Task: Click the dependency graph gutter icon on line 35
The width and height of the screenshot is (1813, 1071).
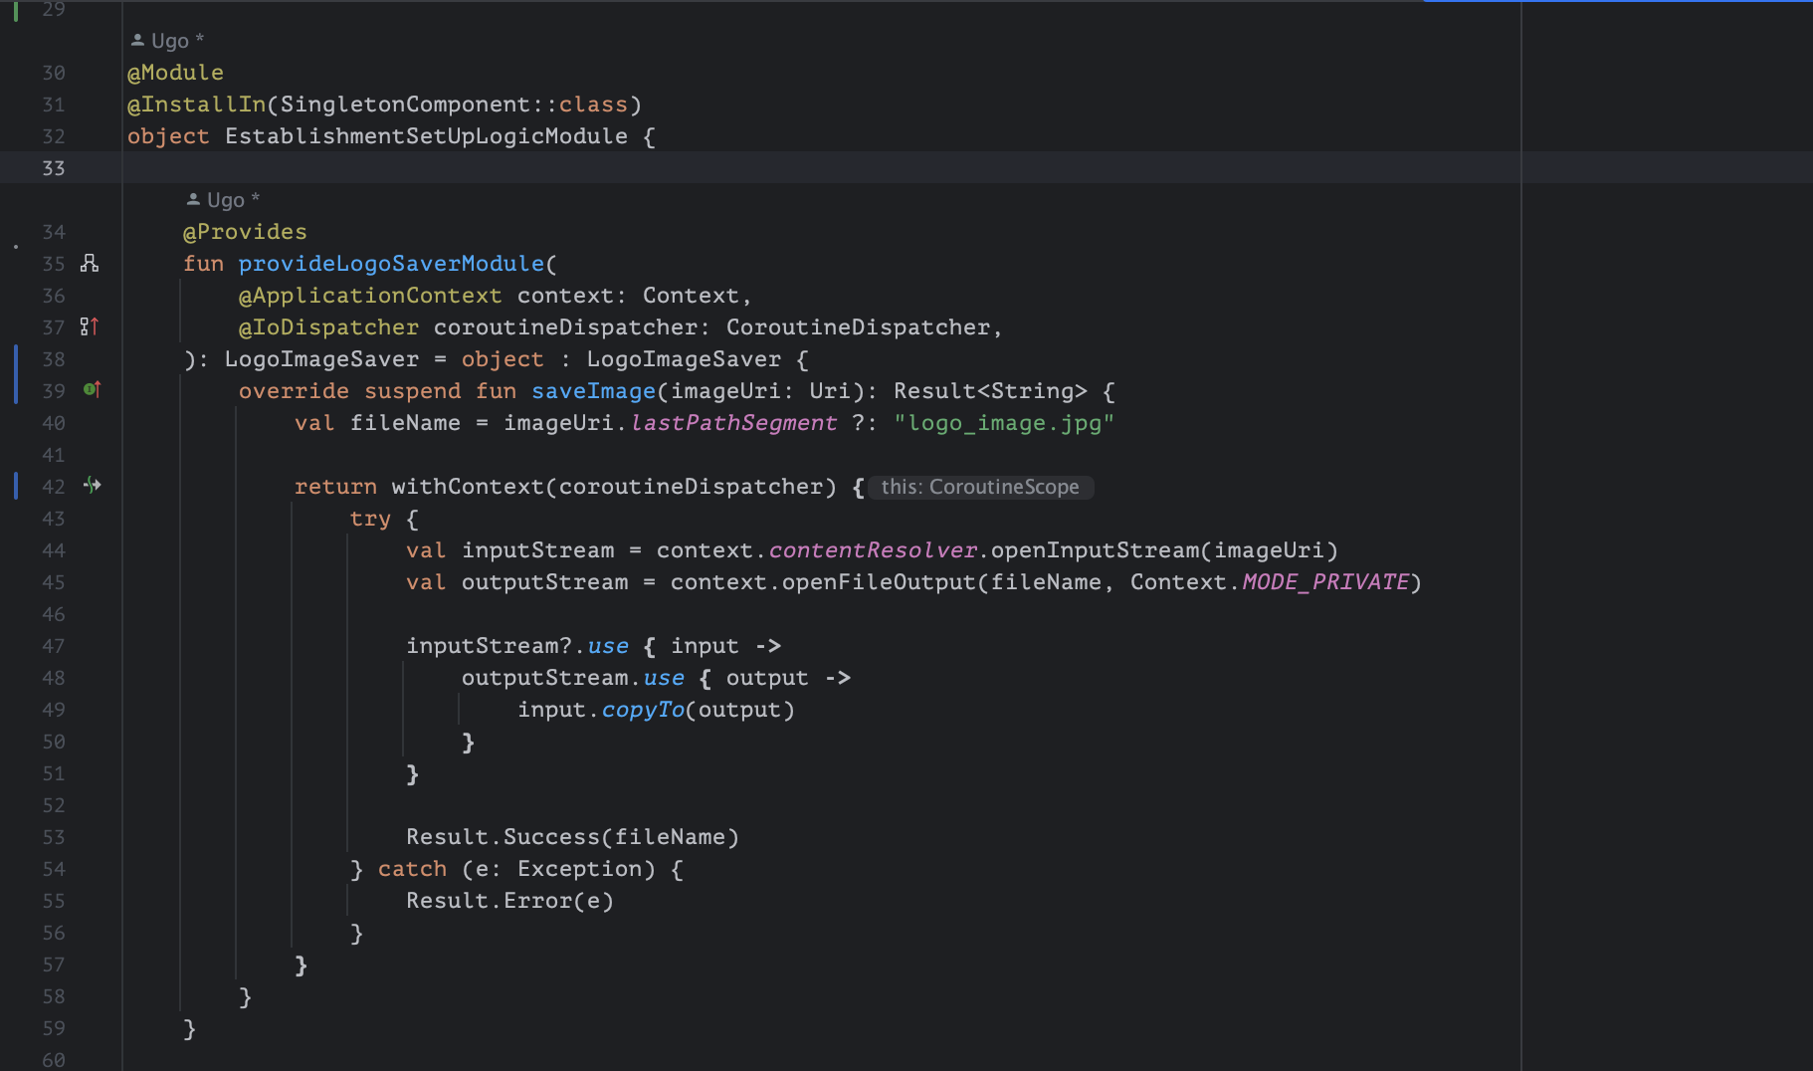Action: 90,263
